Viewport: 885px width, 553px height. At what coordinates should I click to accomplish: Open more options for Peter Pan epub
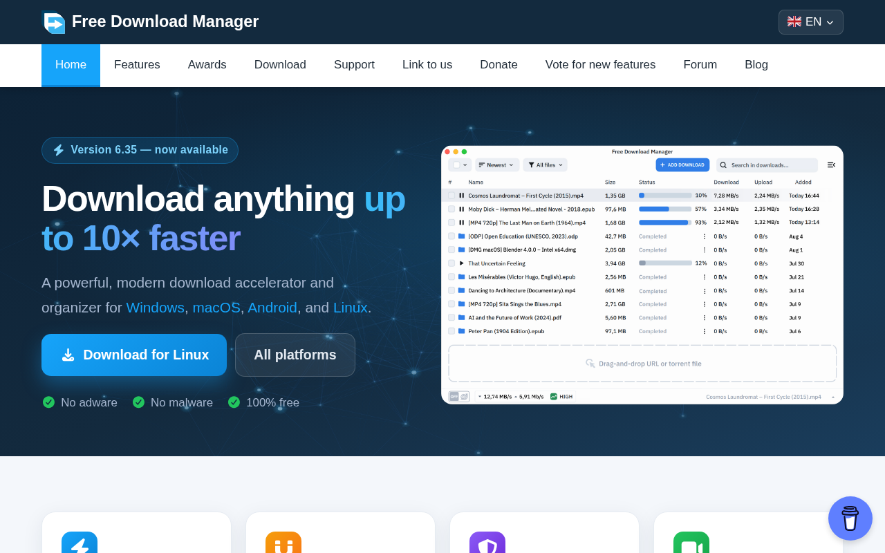coord(705,332)
